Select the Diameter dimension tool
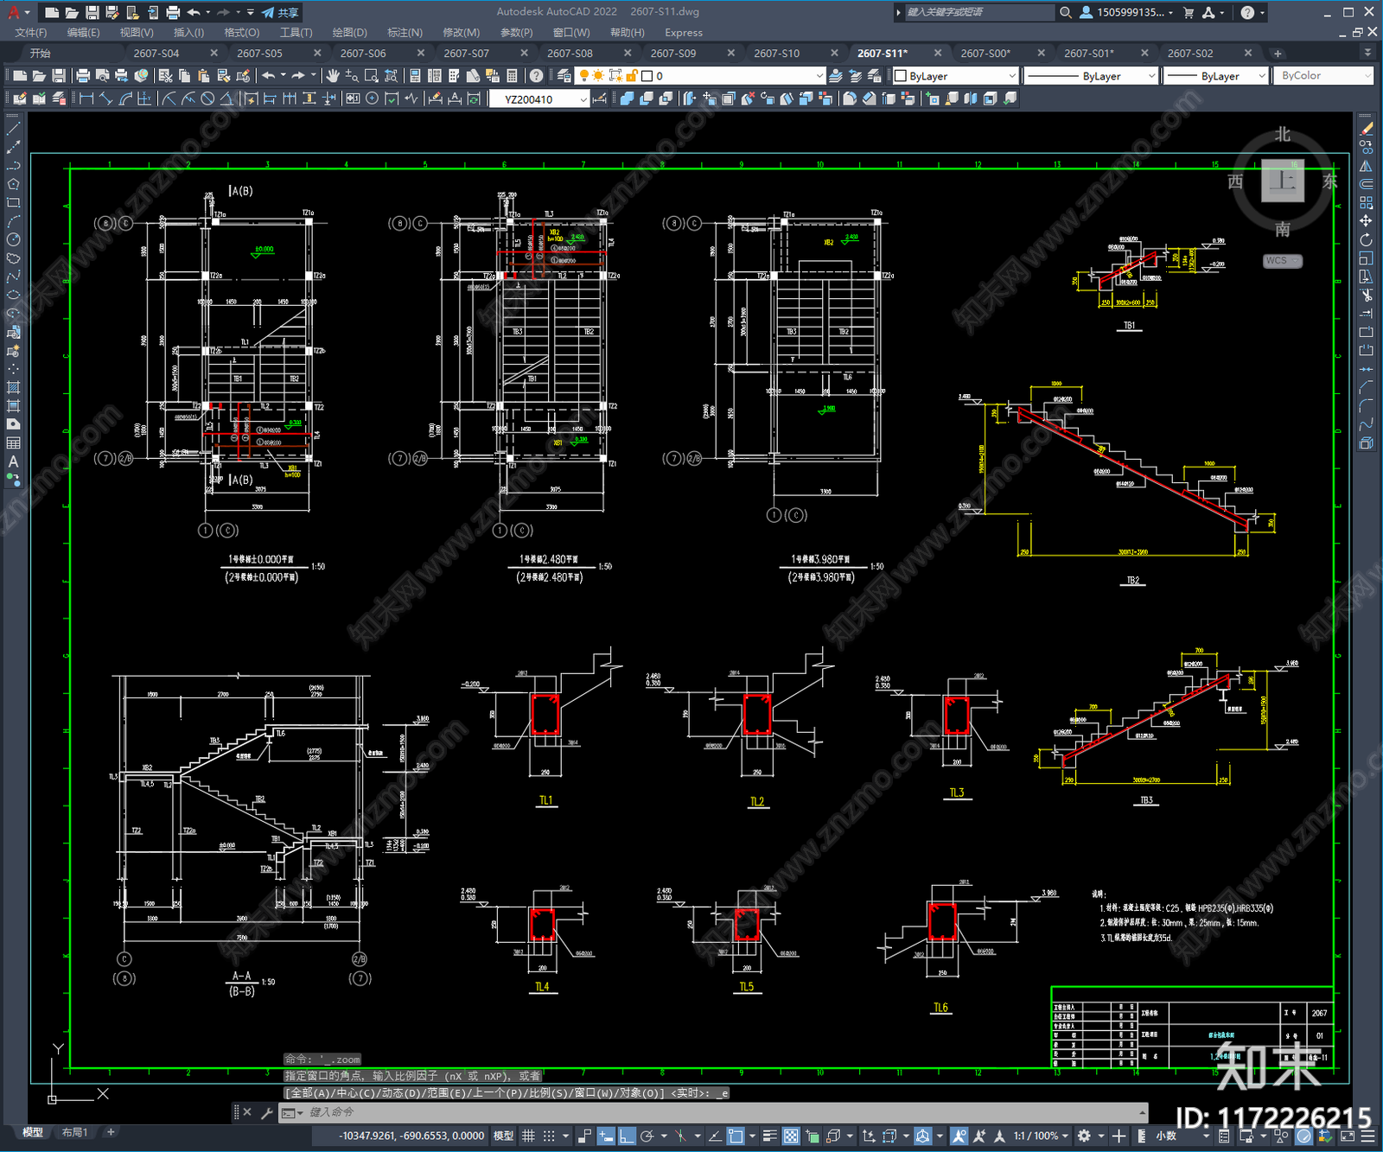 pyautogui.click(x=207, y=99)
